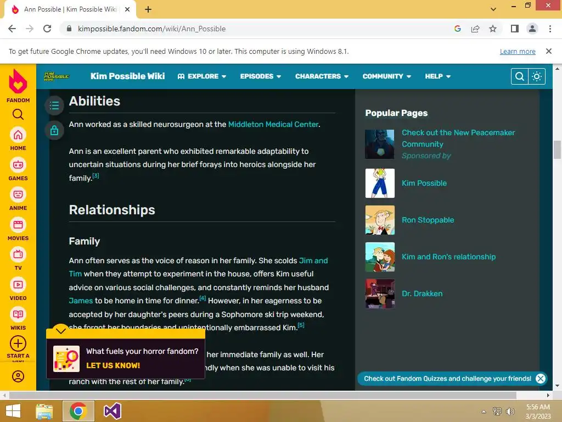Viewport: 562px width, 422px height.
Task: Close the Chrome update notification bar
Action: coord(549,51)
